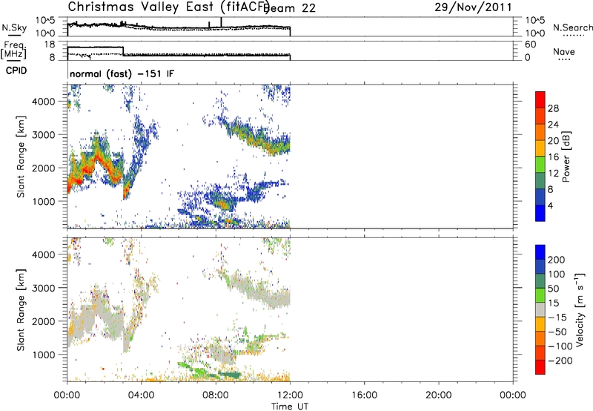The height and width of the screenshot is (411, 593).
Task: Click the 'Christmas Valley East (fitACF)' title
Action: click(169, 7)
